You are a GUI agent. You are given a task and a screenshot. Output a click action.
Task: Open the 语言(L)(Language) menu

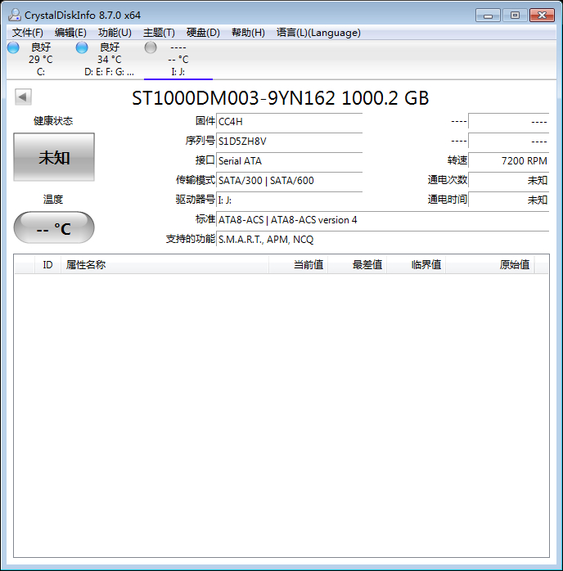click(318, 33)
